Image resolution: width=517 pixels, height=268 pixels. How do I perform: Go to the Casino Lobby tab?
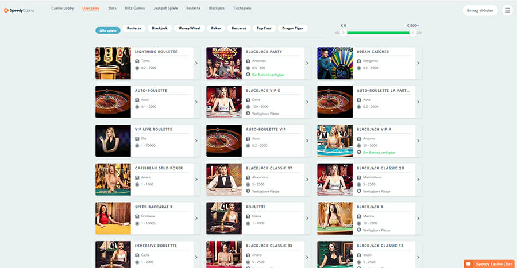pos(62,8)
